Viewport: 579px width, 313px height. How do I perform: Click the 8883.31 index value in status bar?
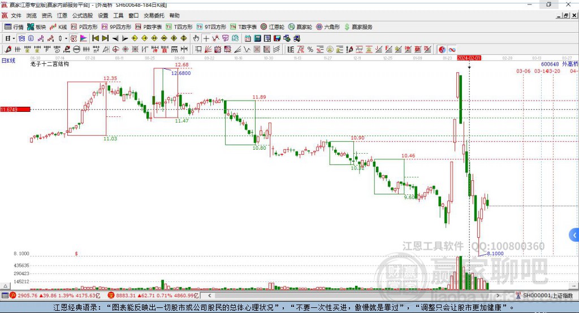tap(126, 295)
